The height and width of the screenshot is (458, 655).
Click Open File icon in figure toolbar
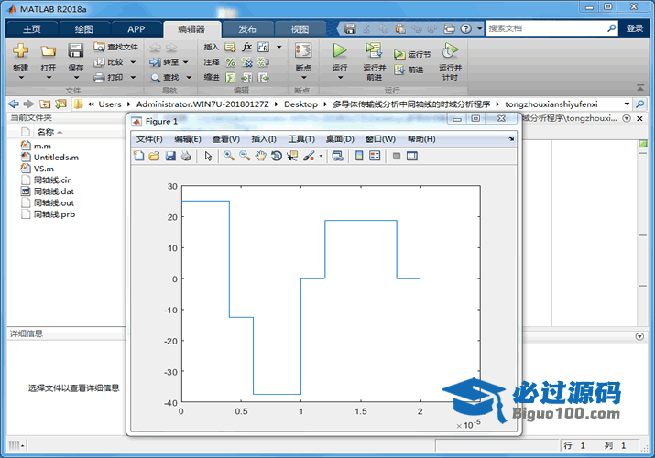[154, 156]
